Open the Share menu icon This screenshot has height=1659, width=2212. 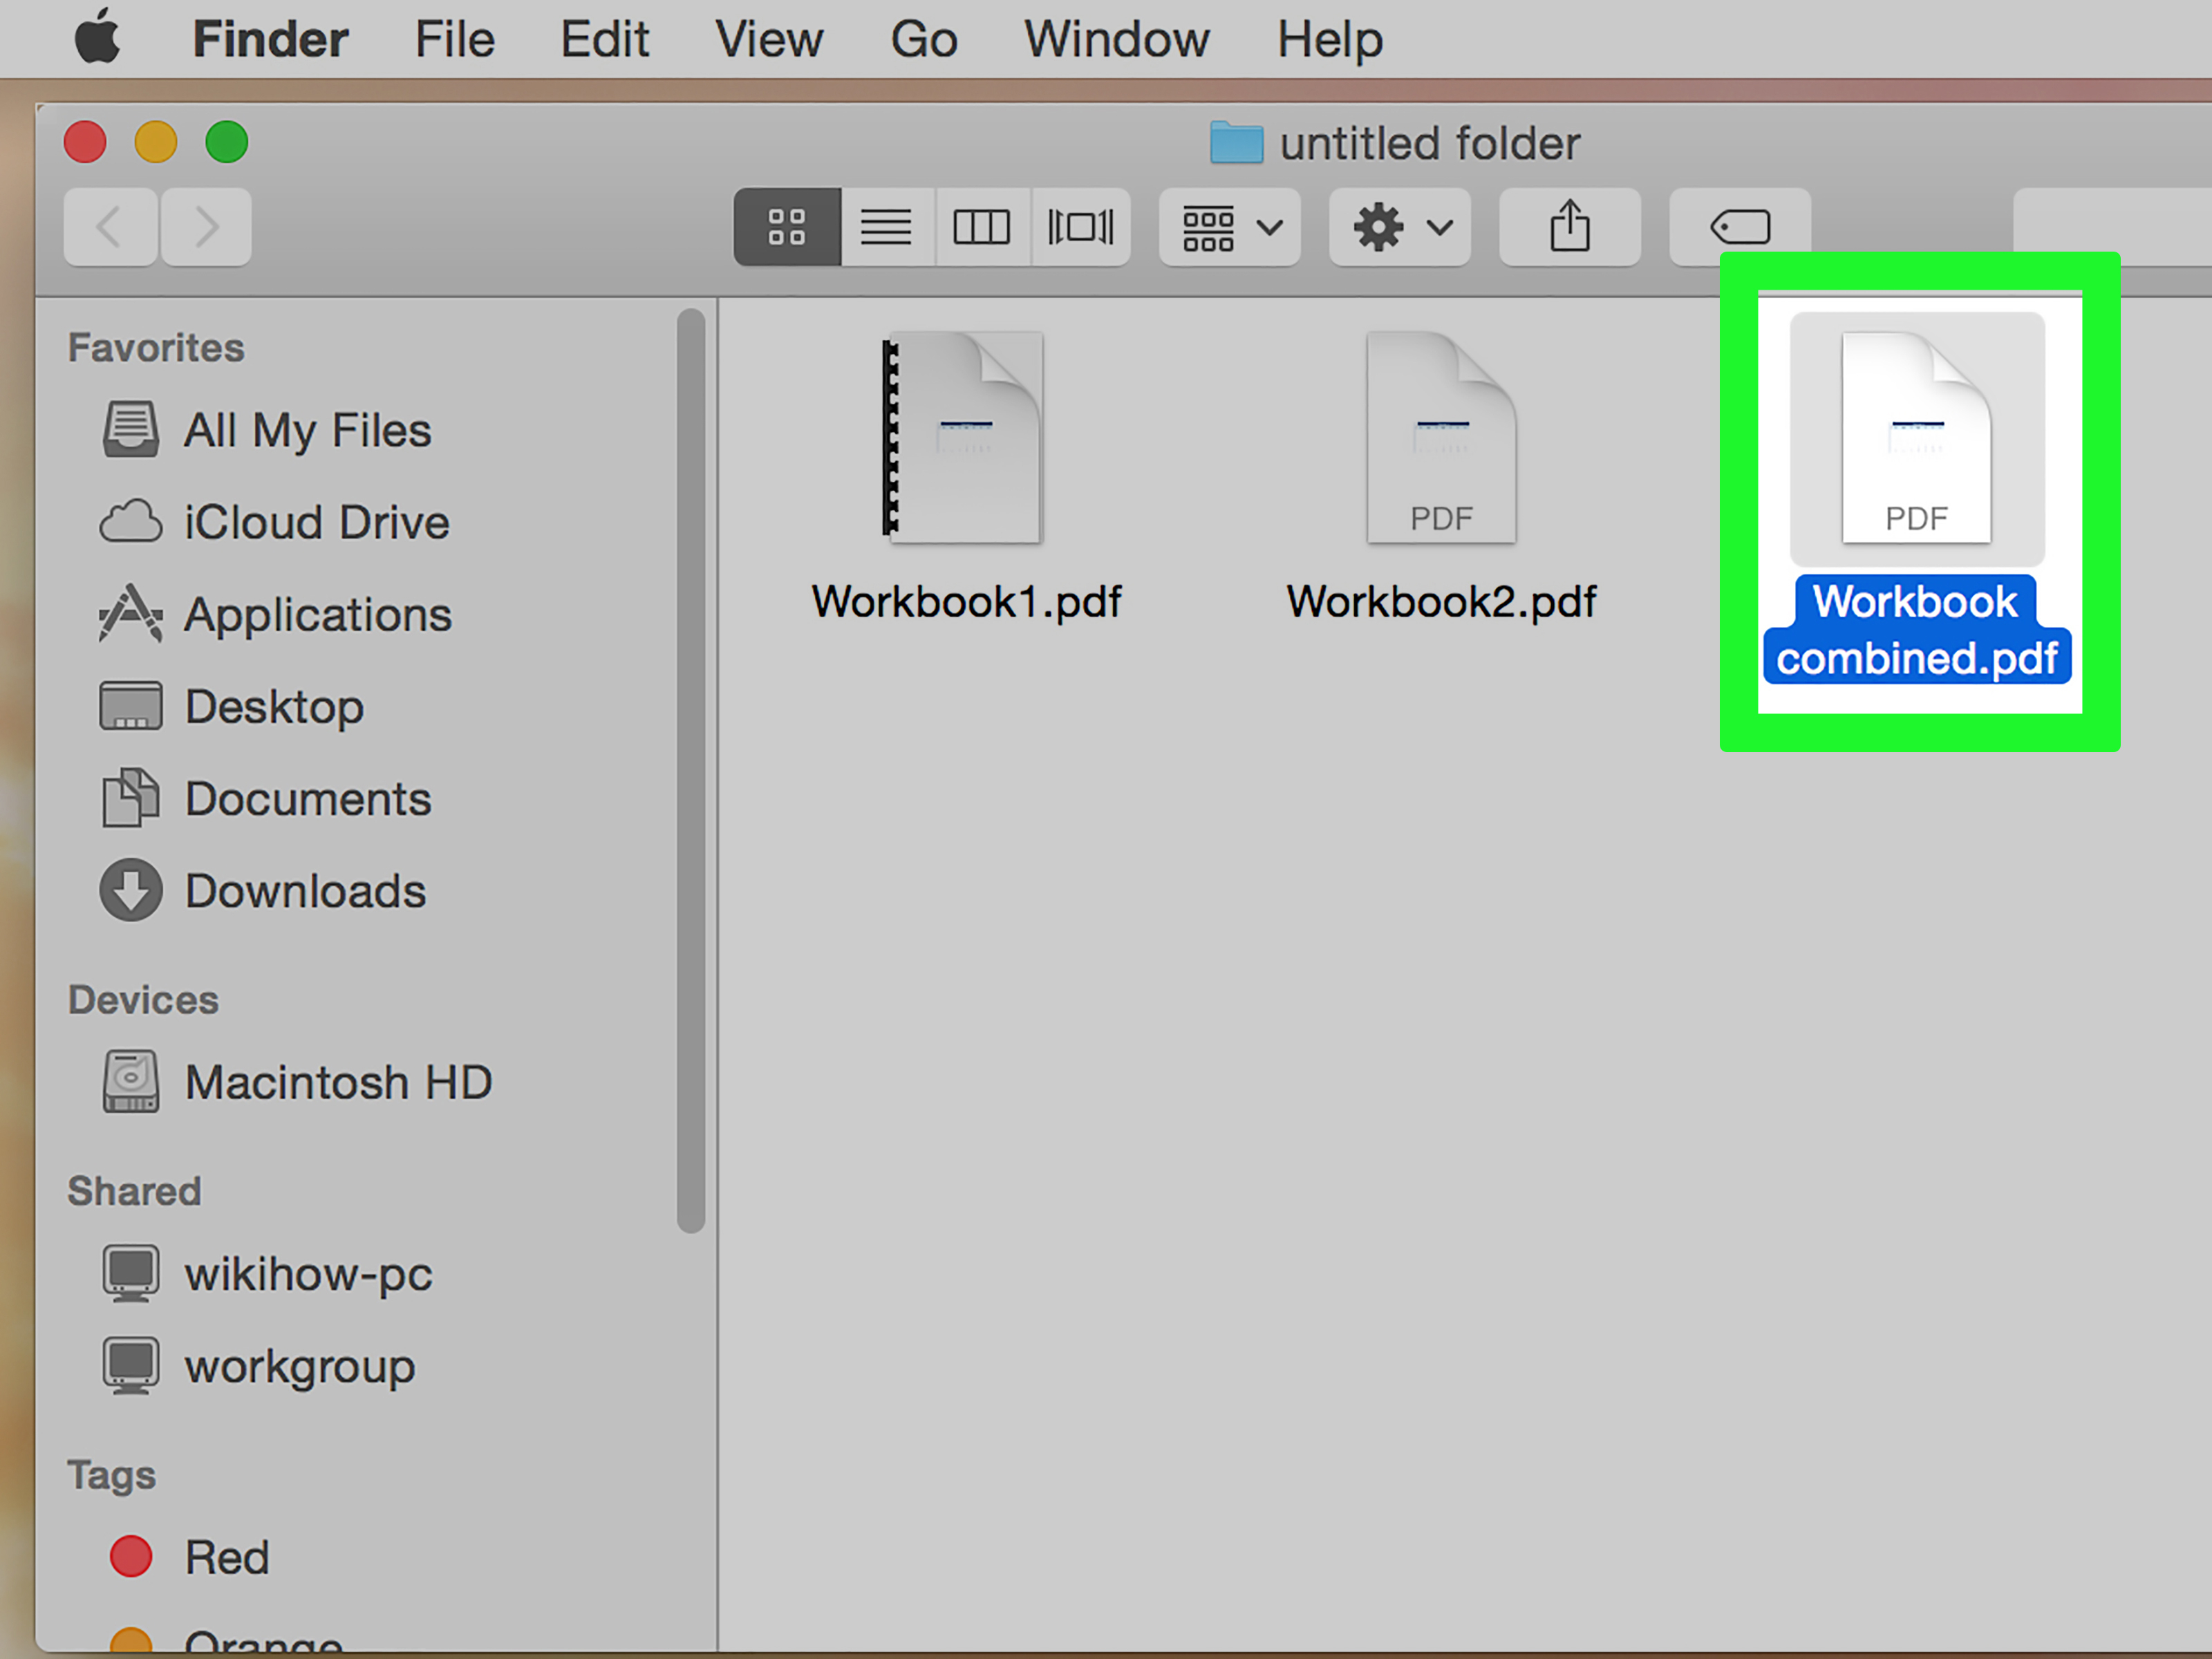1568,227
